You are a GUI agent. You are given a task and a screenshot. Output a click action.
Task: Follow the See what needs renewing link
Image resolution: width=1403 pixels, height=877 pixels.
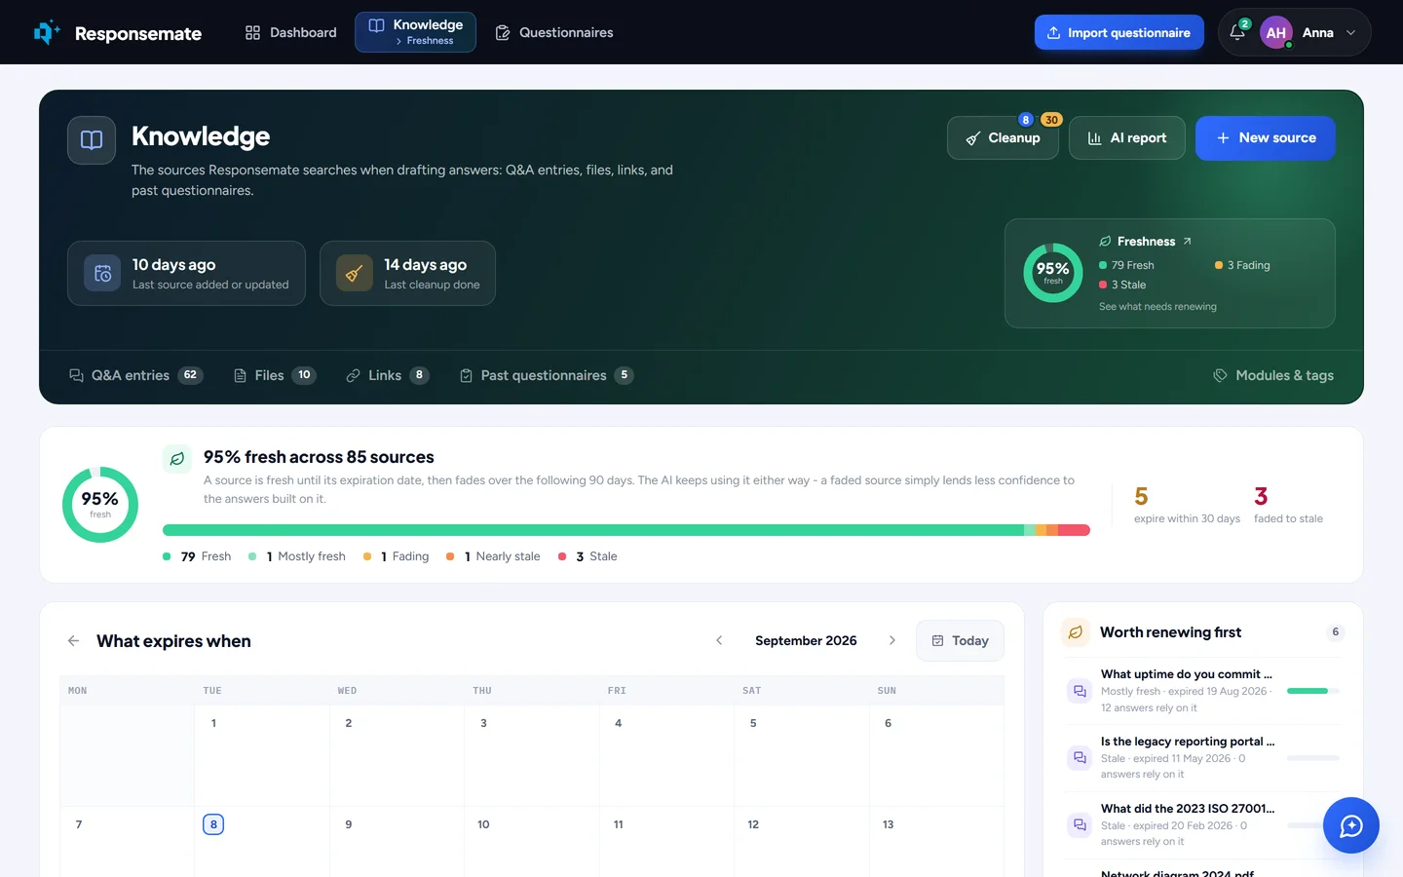pyautogui.click(x=1157, y=307)
